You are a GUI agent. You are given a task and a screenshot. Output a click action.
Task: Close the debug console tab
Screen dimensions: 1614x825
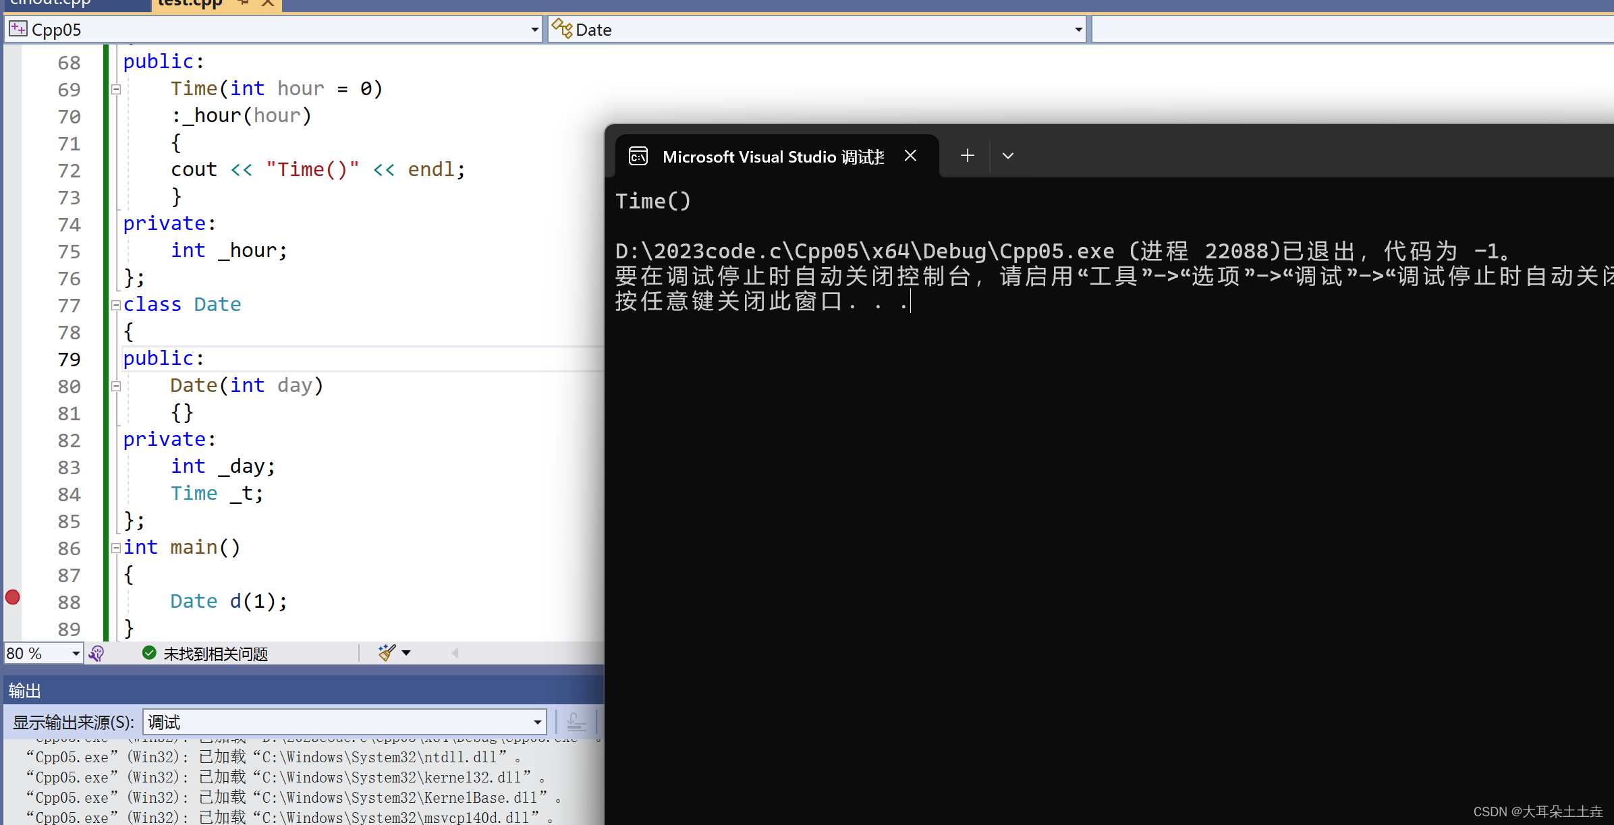(x=910, y=156)
